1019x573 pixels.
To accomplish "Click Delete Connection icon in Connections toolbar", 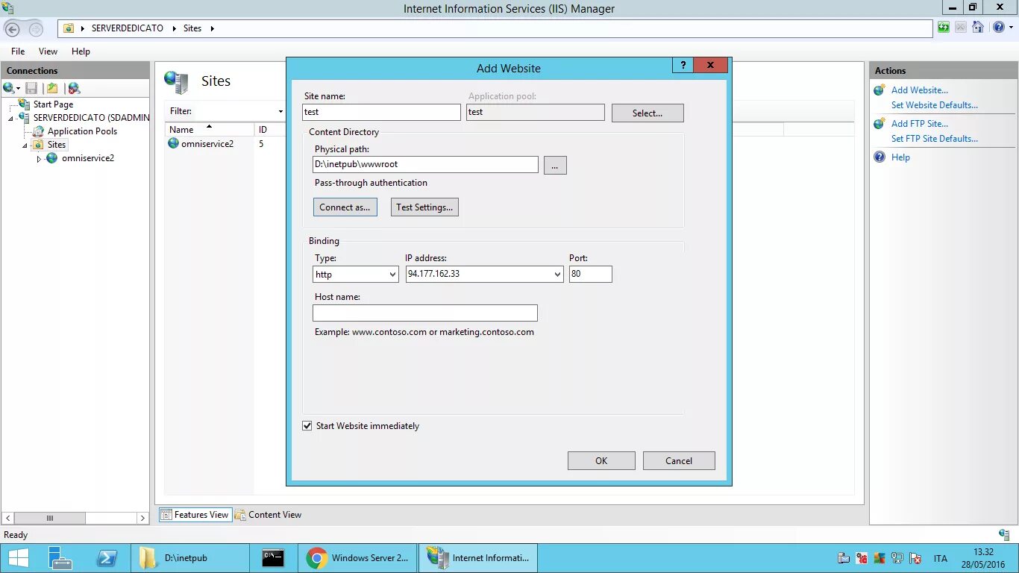I will tap(74, 88).
